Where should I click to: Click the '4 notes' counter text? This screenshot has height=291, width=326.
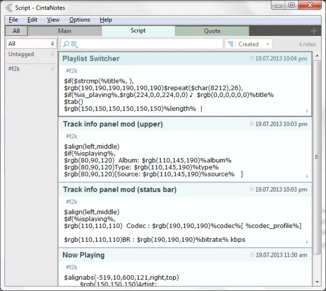(307, 44)
